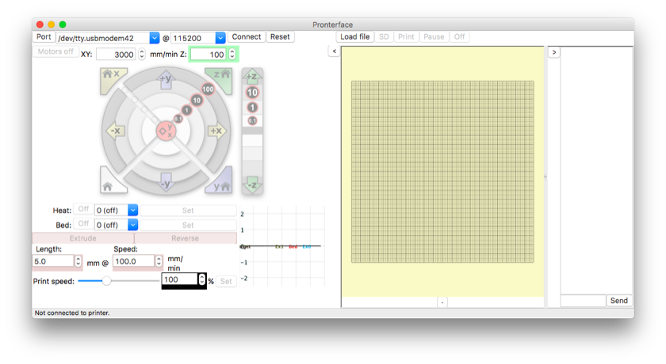Click the center XY position marker

tap(166, 131)
